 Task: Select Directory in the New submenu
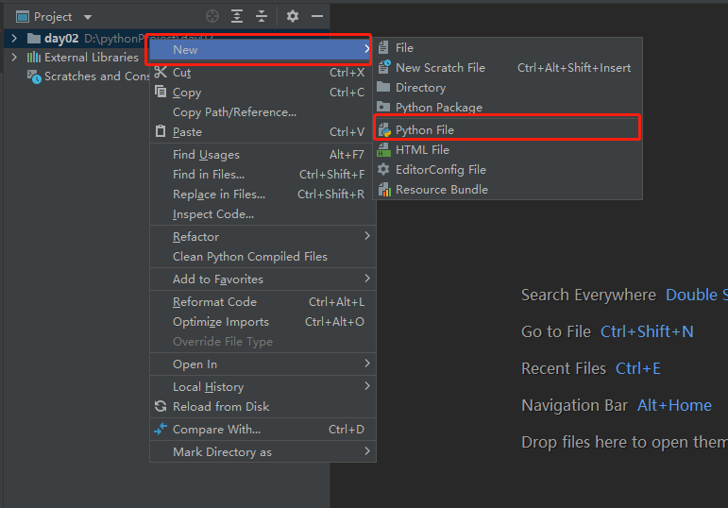pos(420,88)
